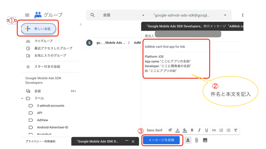Insert a link with the chain icon
This screenshot has height=149, width=266.
(x=214, y=130)
